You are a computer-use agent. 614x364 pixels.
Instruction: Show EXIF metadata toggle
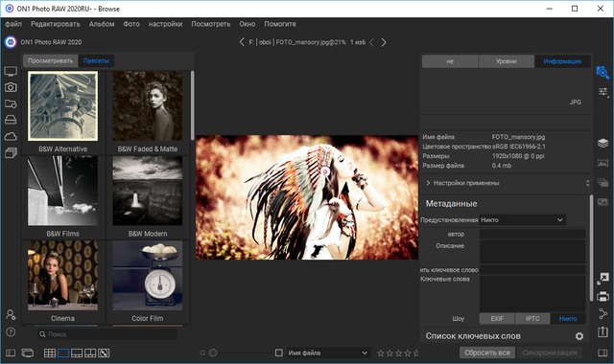(x=497, y=319)
